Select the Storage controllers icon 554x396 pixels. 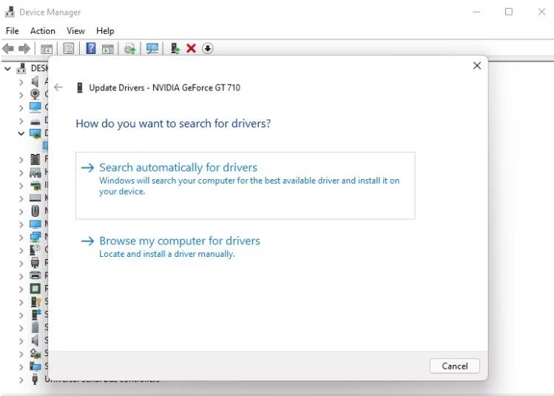point(35,353)
